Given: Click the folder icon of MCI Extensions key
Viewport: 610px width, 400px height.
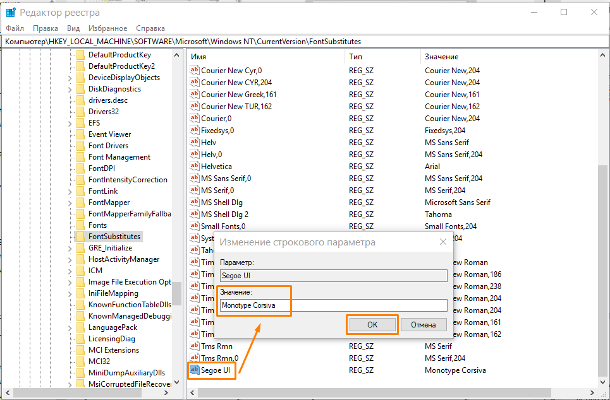Looking at the screenshot, I should (80, 350).
